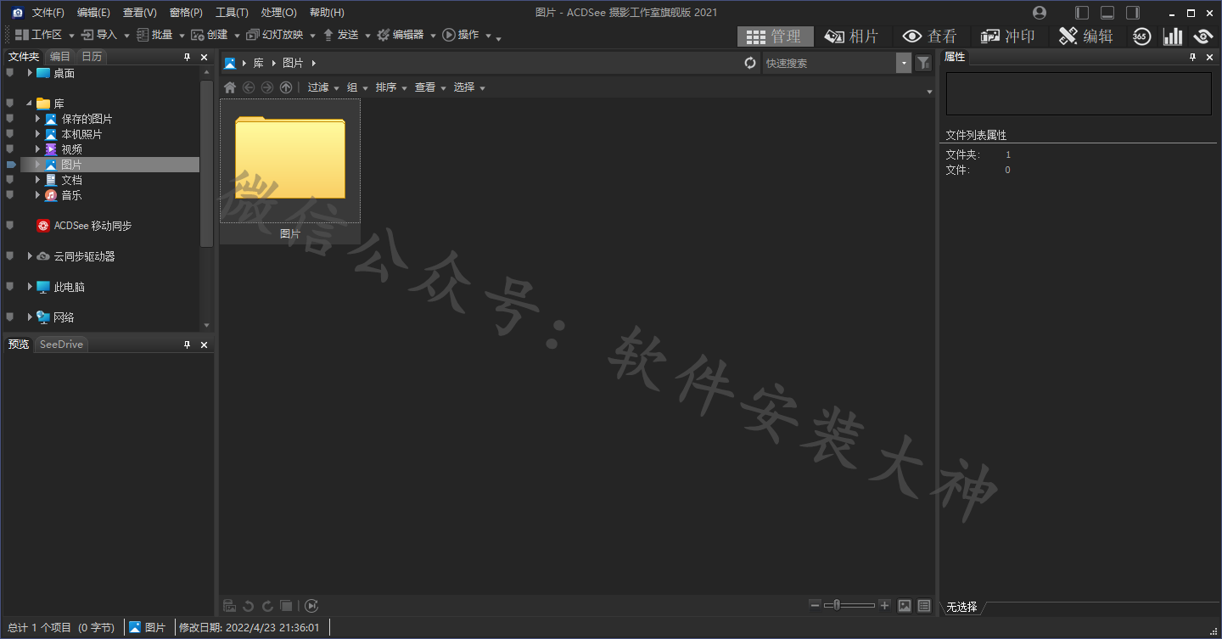Viewport: 1222px width, 639px height.
Task: Switch to 查看 (View) mode
Action: (x=929, y=36)
